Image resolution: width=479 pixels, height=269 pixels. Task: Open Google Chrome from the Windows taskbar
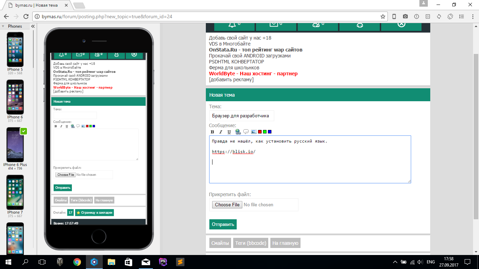point(77,262)
